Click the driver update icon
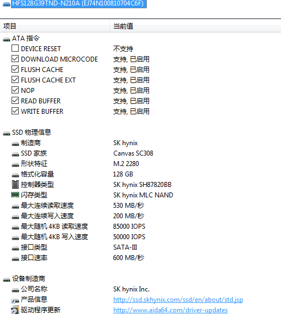Viewport: 281px width, 320px height. coord(15,310)
